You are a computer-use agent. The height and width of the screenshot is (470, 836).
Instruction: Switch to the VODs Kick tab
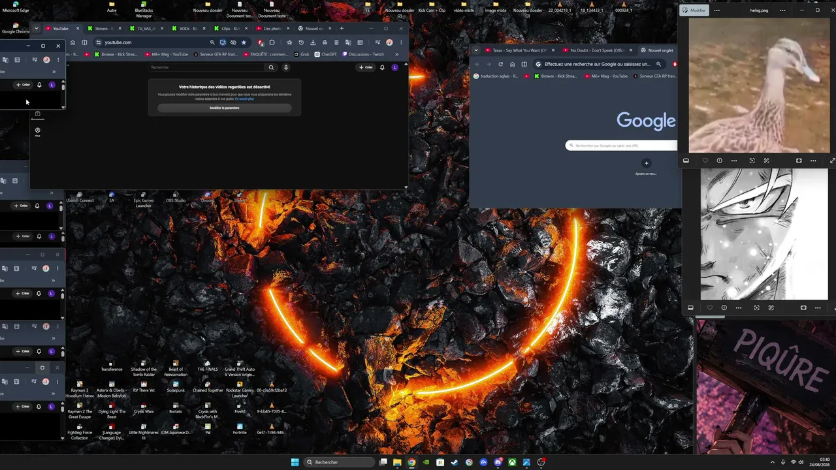pos(188,29)
